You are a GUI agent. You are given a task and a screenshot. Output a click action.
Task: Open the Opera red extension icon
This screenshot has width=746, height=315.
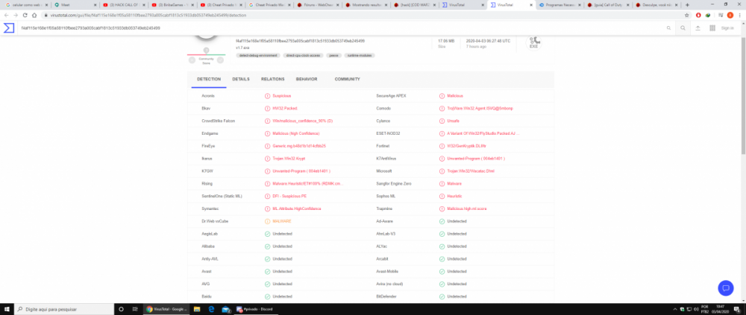point(698,15)
